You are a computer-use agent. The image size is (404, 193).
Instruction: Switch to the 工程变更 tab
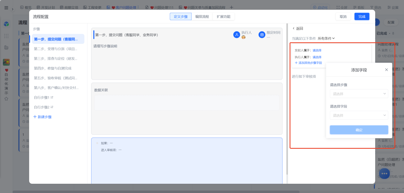(x=92, y=7)
